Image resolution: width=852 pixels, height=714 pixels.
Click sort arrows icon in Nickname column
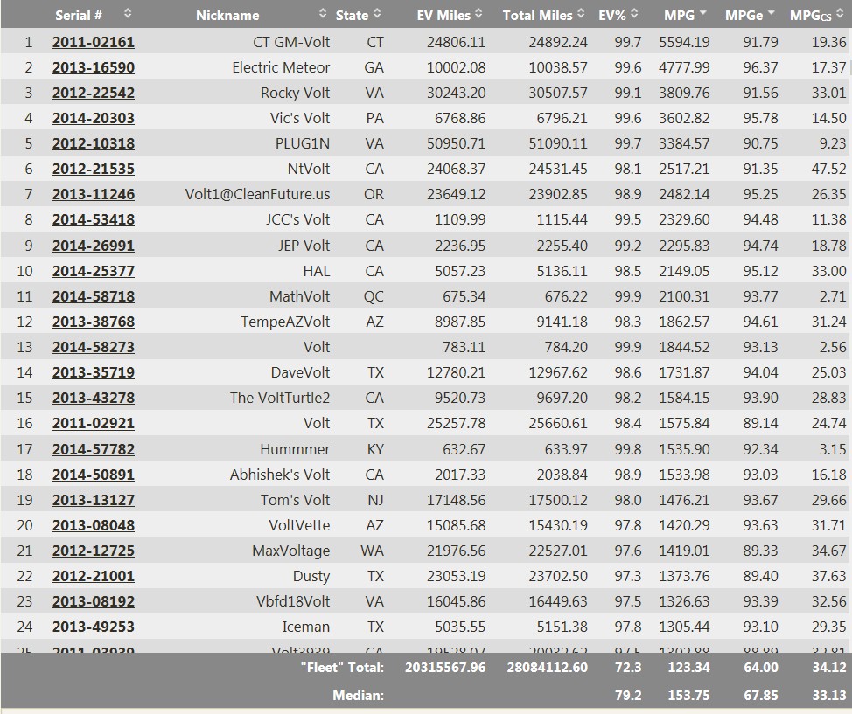click(x=322, y=14)
